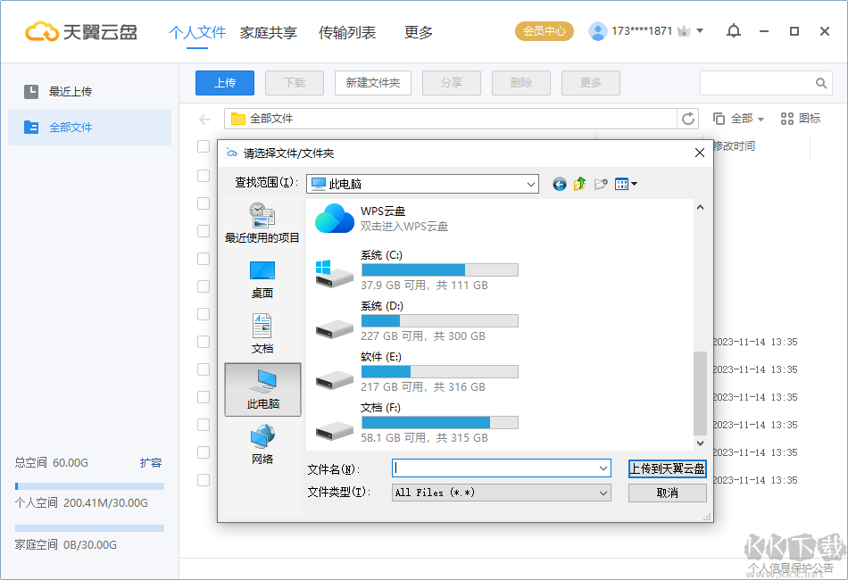Click the refresh icon next to breadcrumb
This screenshot has height=580, width=848.
click(x=686, y=118)
